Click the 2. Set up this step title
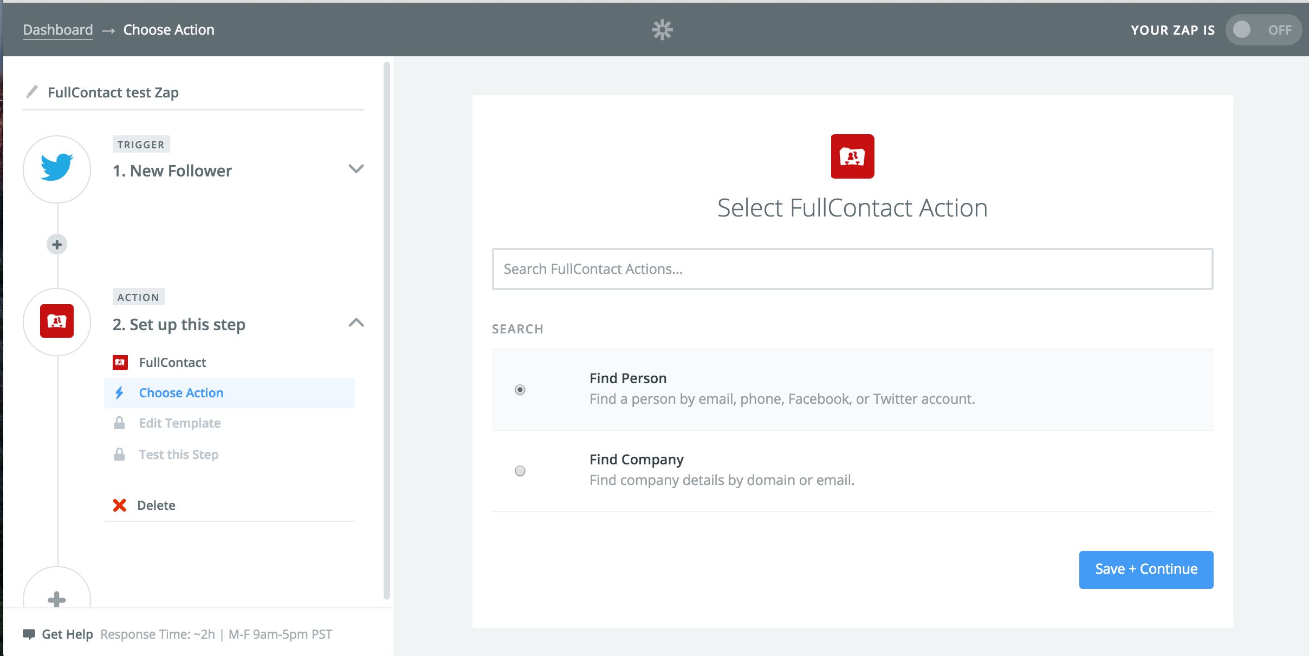This screenshot has width=1309, height=656. click(x=179, y=325)
